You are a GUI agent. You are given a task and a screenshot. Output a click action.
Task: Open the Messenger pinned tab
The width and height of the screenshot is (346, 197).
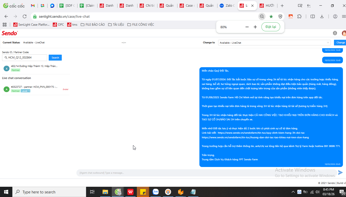tap(52, 6)
